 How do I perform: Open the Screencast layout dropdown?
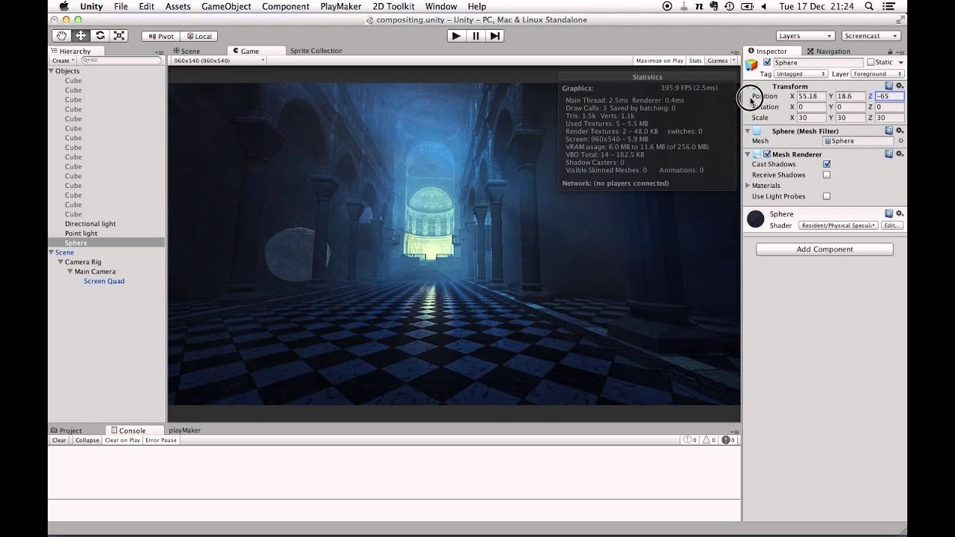pos(871,36)
